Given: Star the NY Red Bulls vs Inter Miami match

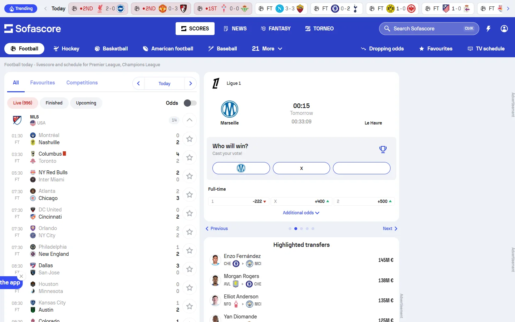Looking at the screenshot, I should [x=190, y=176].
